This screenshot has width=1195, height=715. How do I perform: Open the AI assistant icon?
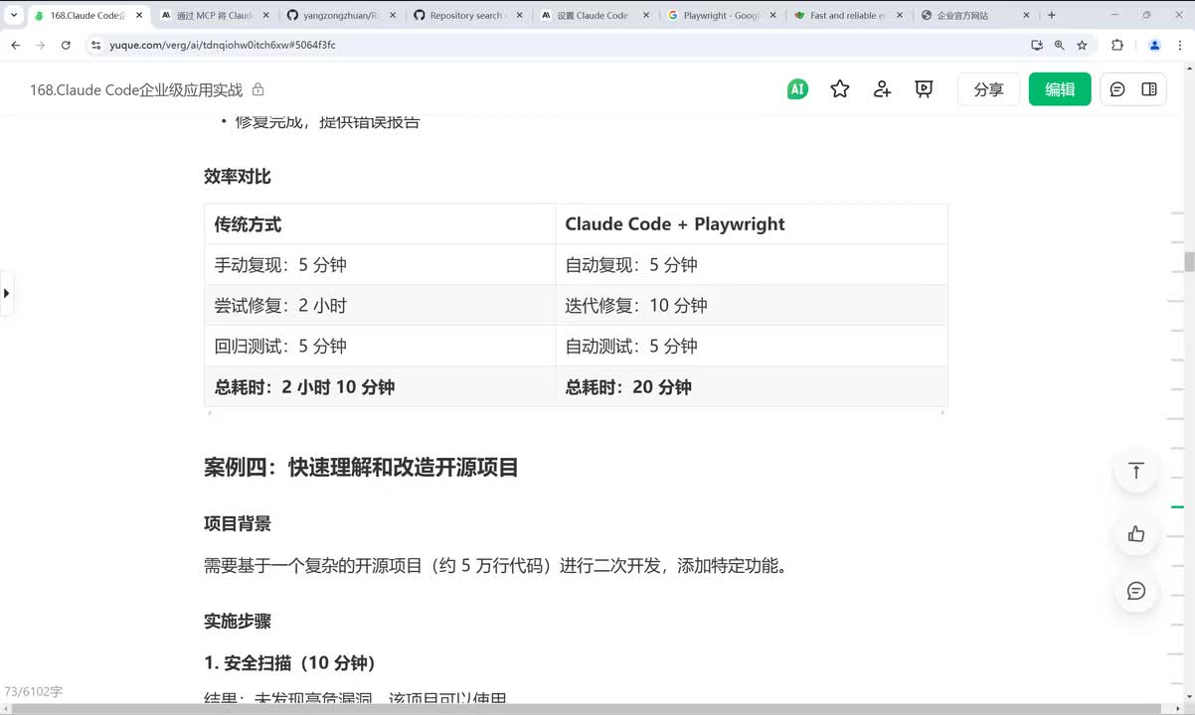(797, 89)
